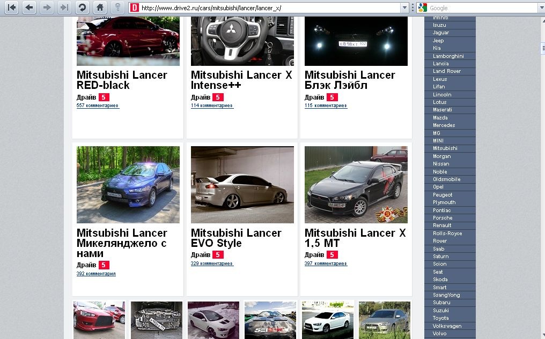Open the Mitsubishi Lancer EVO Style title
Image resolution: width=545 pixels, height=339 pixels.
point(236,238)
